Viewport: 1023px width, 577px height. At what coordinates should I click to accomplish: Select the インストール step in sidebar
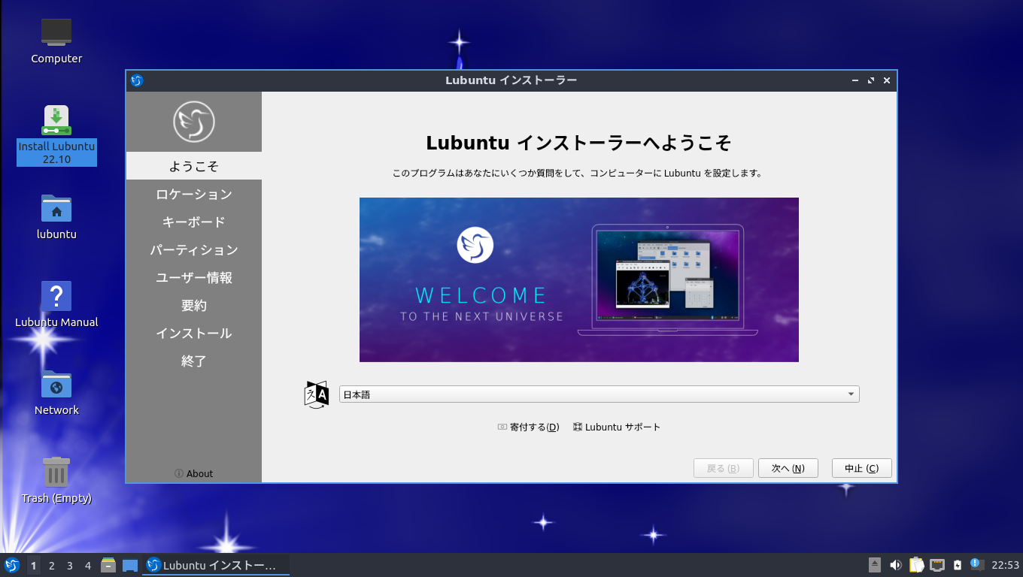pyautogui.click(x=194, y=333)
